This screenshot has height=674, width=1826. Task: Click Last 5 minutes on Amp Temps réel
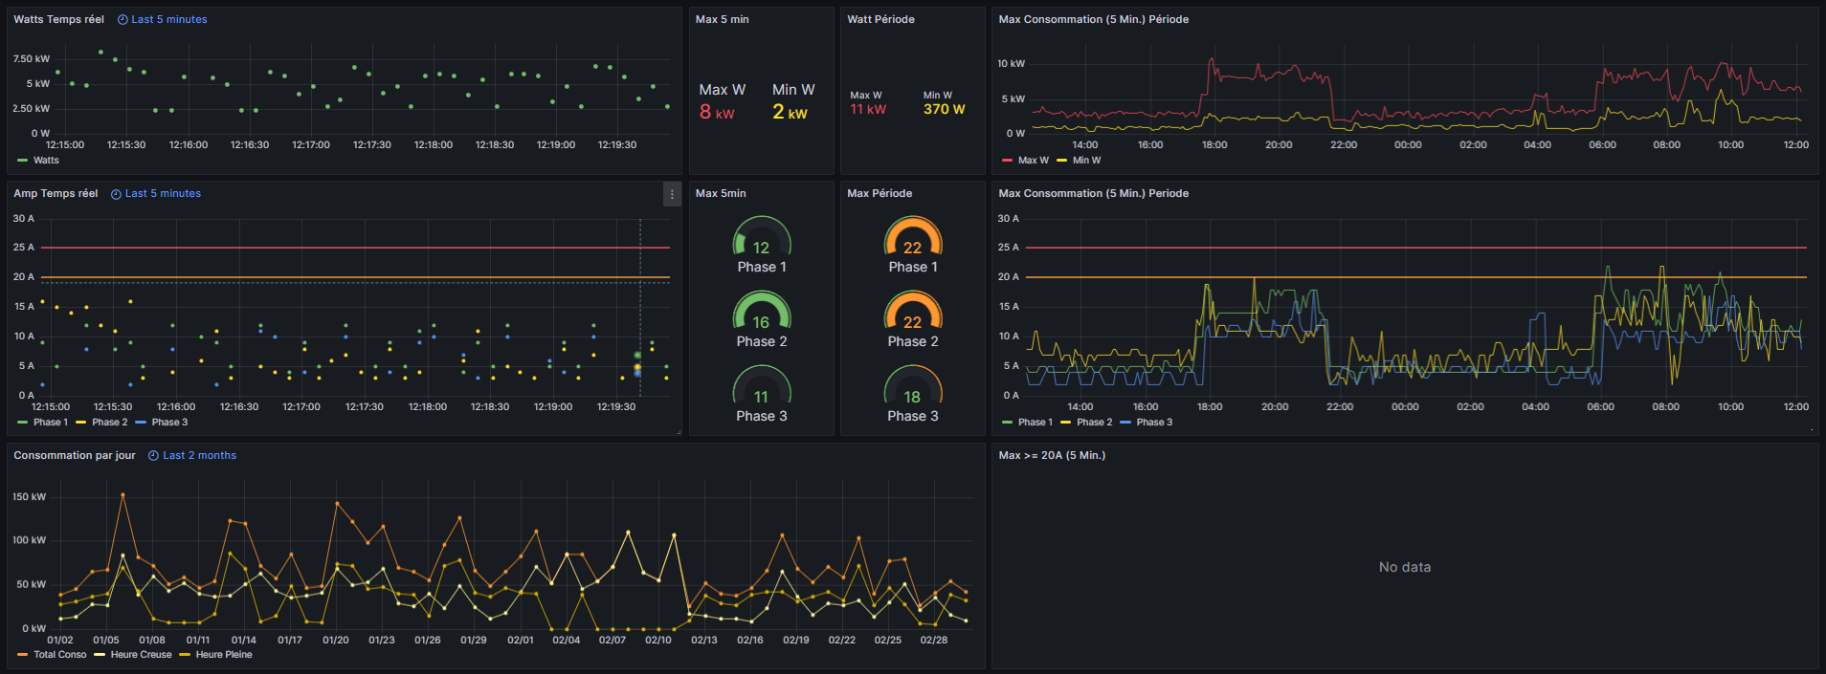[164, 193]
